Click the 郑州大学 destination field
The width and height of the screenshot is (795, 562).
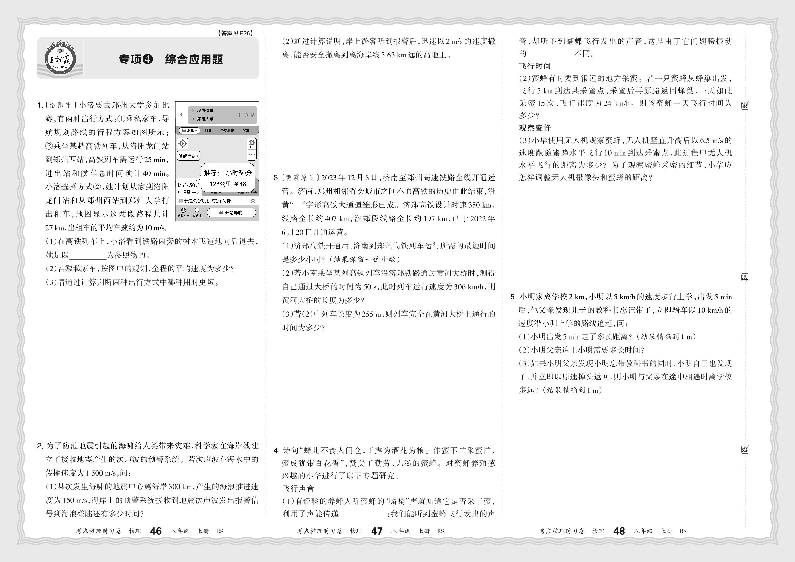[x=205, y=119]
